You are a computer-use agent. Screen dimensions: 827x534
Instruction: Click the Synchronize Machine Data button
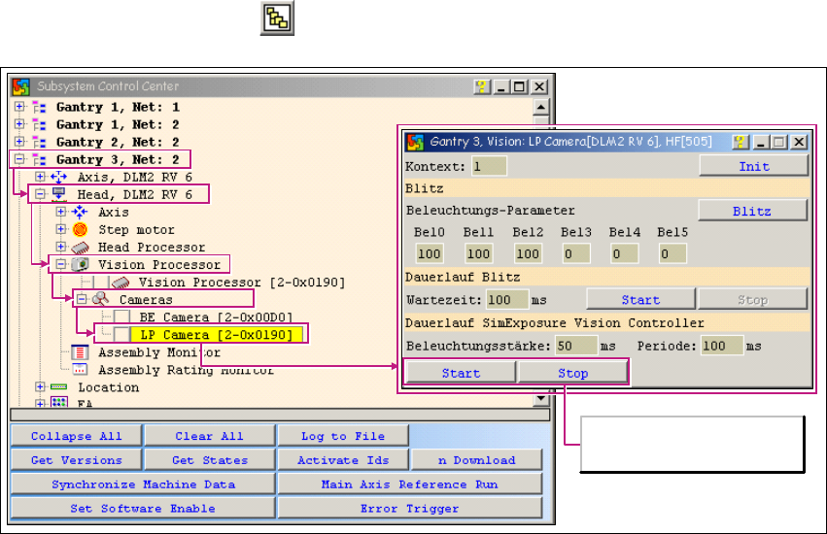pos(143,484)
